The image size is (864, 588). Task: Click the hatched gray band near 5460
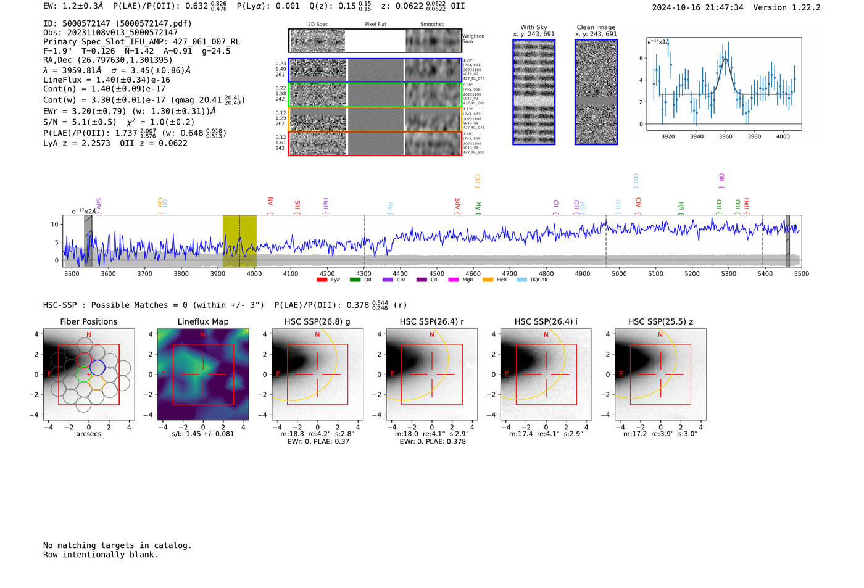pyautogui.click(x=787, y=241)
